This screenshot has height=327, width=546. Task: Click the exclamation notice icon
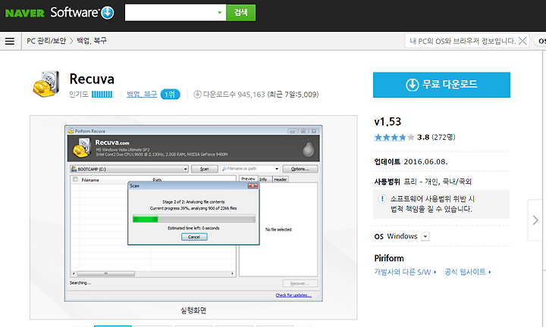382,199
